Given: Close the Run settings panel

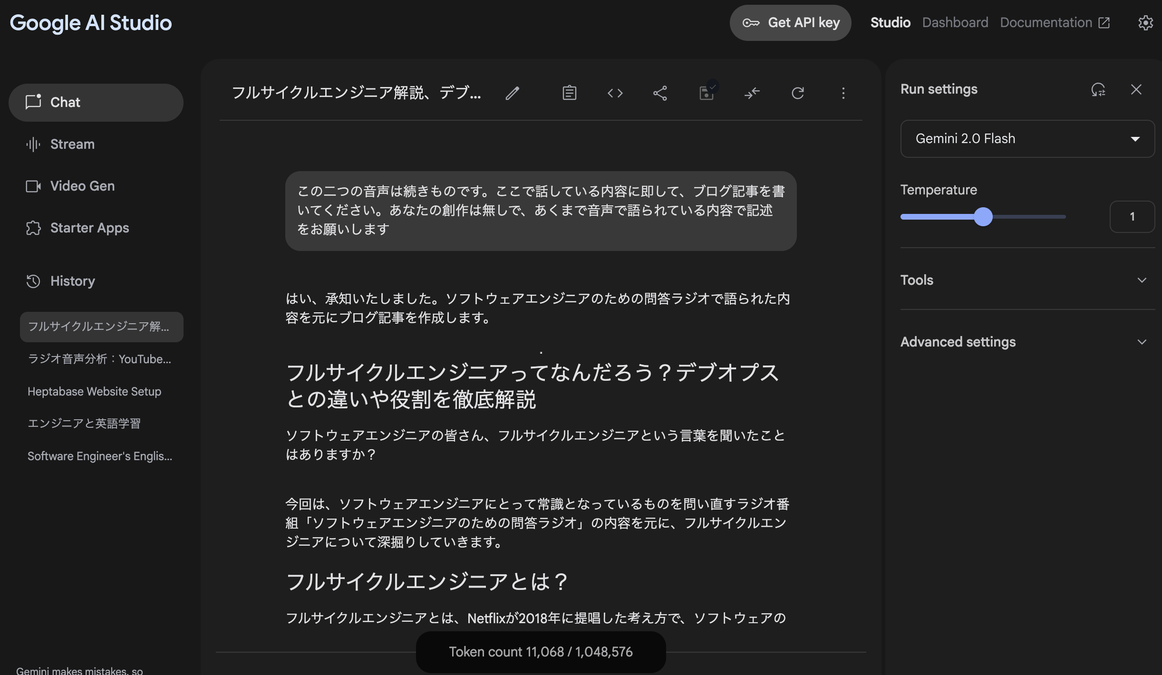Looking at the screenshot, I should tap(1136, 89).
